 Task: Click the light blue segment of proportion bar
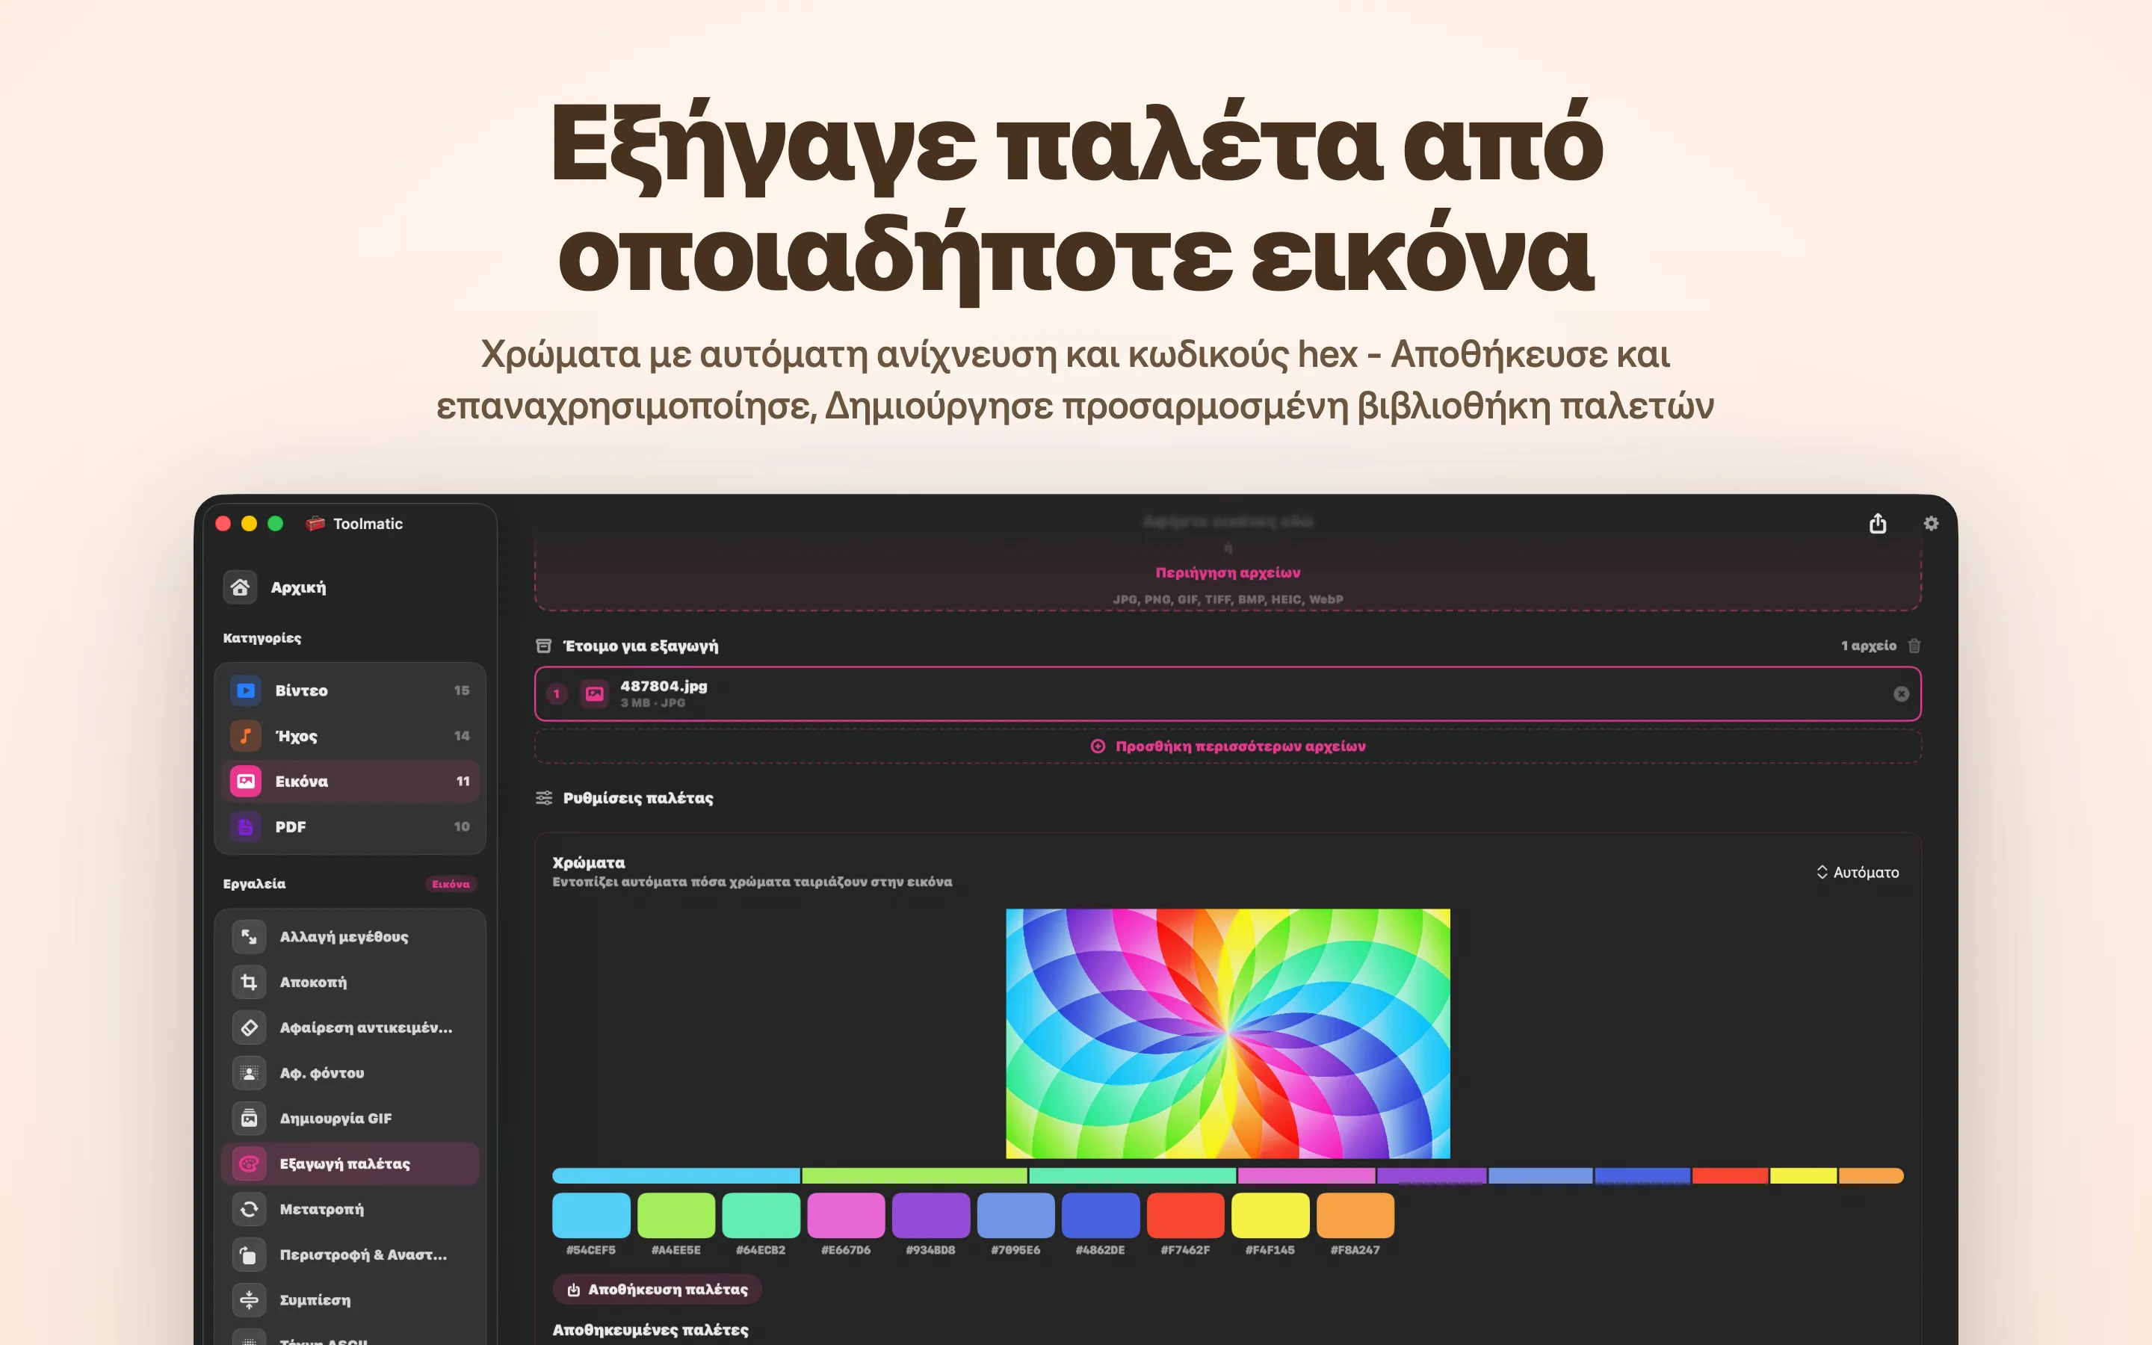tap(675, 1176)
